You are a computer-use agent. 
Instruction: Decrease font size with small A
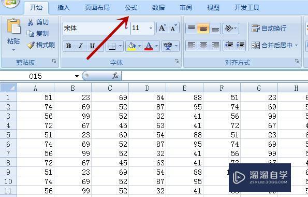(173, 28)
